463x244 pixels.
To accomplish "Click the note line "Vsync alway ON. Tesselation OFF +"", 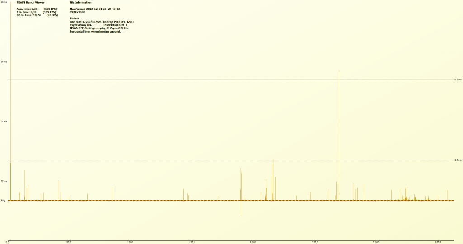I will pos(98,25).
